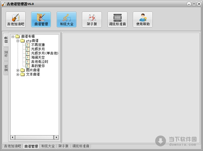The image size is (203, 151).
Task: Maximize the 吉他谱管理器 window
Action: (x=194, y=4)
